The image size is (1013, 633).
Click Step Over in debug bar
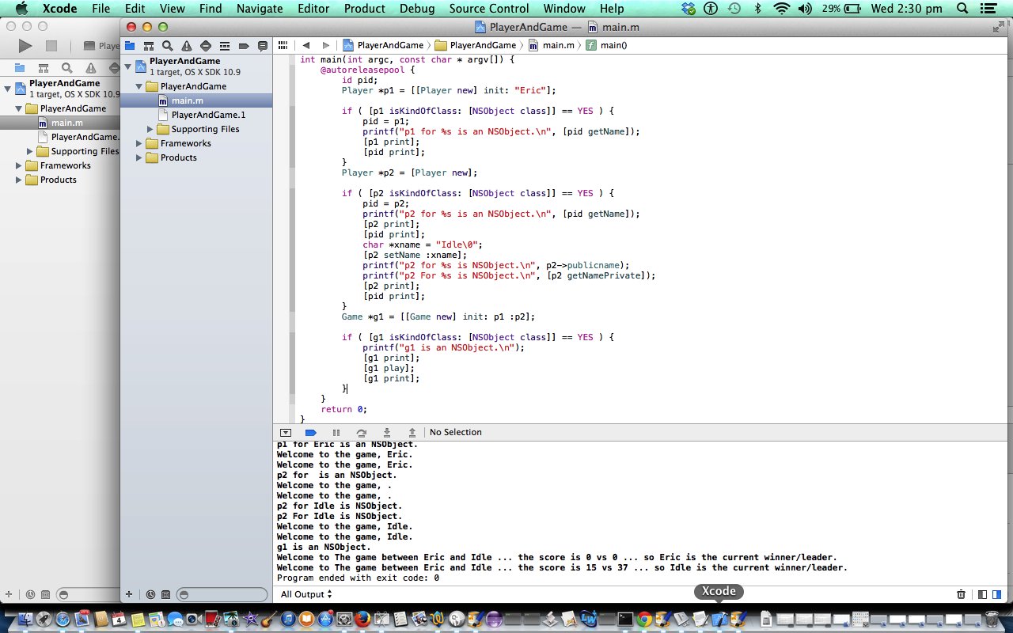click(x=361, y=432)
